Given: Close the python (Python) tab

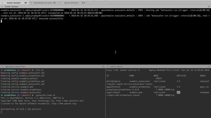Looking at the screenshot, I should pos(60,3).
